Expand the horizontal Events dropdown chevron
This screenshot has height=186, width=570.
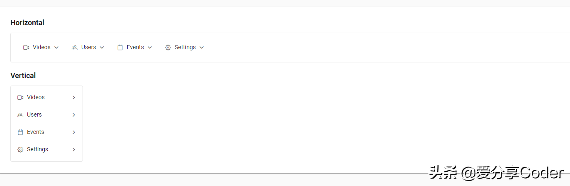(150, 48)
